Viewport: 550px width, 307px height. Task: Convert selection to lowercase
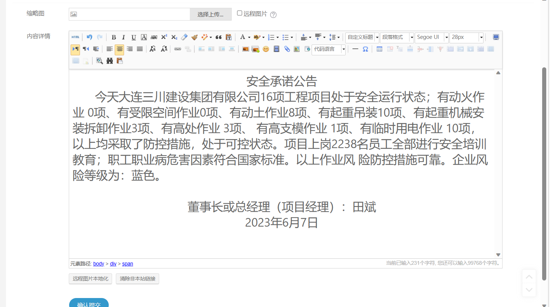pos(164,49)
